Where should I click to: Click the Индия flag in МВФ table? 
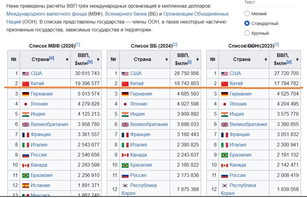point(26,114)
